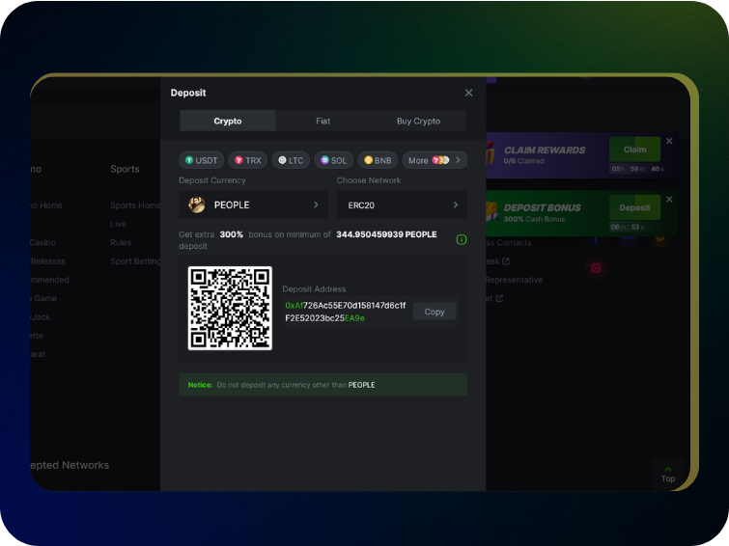Open the ERC20 network dropdown

(x=403, y=205)
